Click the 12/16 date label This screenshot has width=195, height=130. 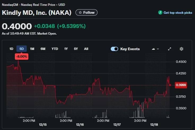(80, 124)
